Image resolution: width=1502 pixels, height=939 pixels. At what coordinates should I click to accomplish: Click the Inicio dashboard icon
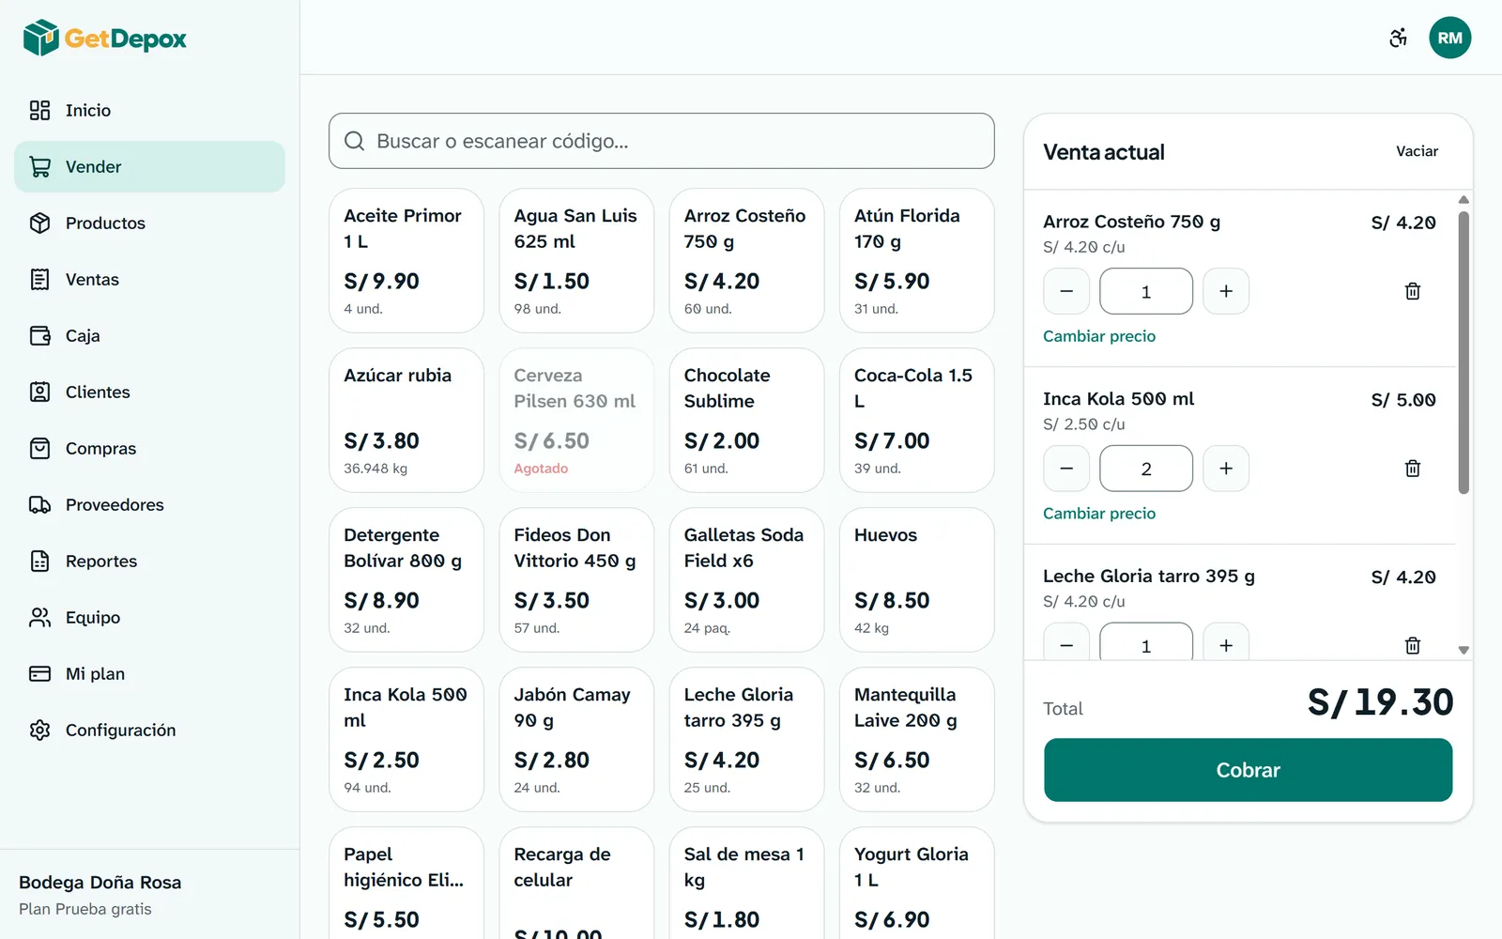pos(39,111)
